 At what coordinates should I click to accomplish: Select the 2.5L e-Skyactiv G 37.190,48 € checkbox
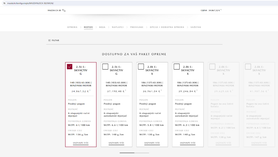coord(105,66)
